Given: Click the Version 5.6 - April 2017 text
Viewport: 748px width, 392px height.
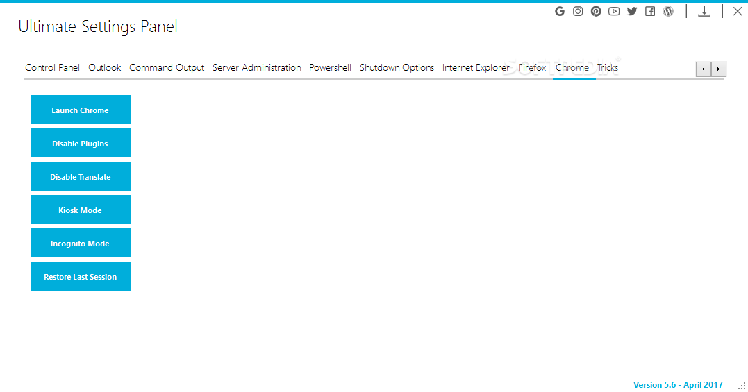Looking at the screenshot, I should click(x=678, y=385).
